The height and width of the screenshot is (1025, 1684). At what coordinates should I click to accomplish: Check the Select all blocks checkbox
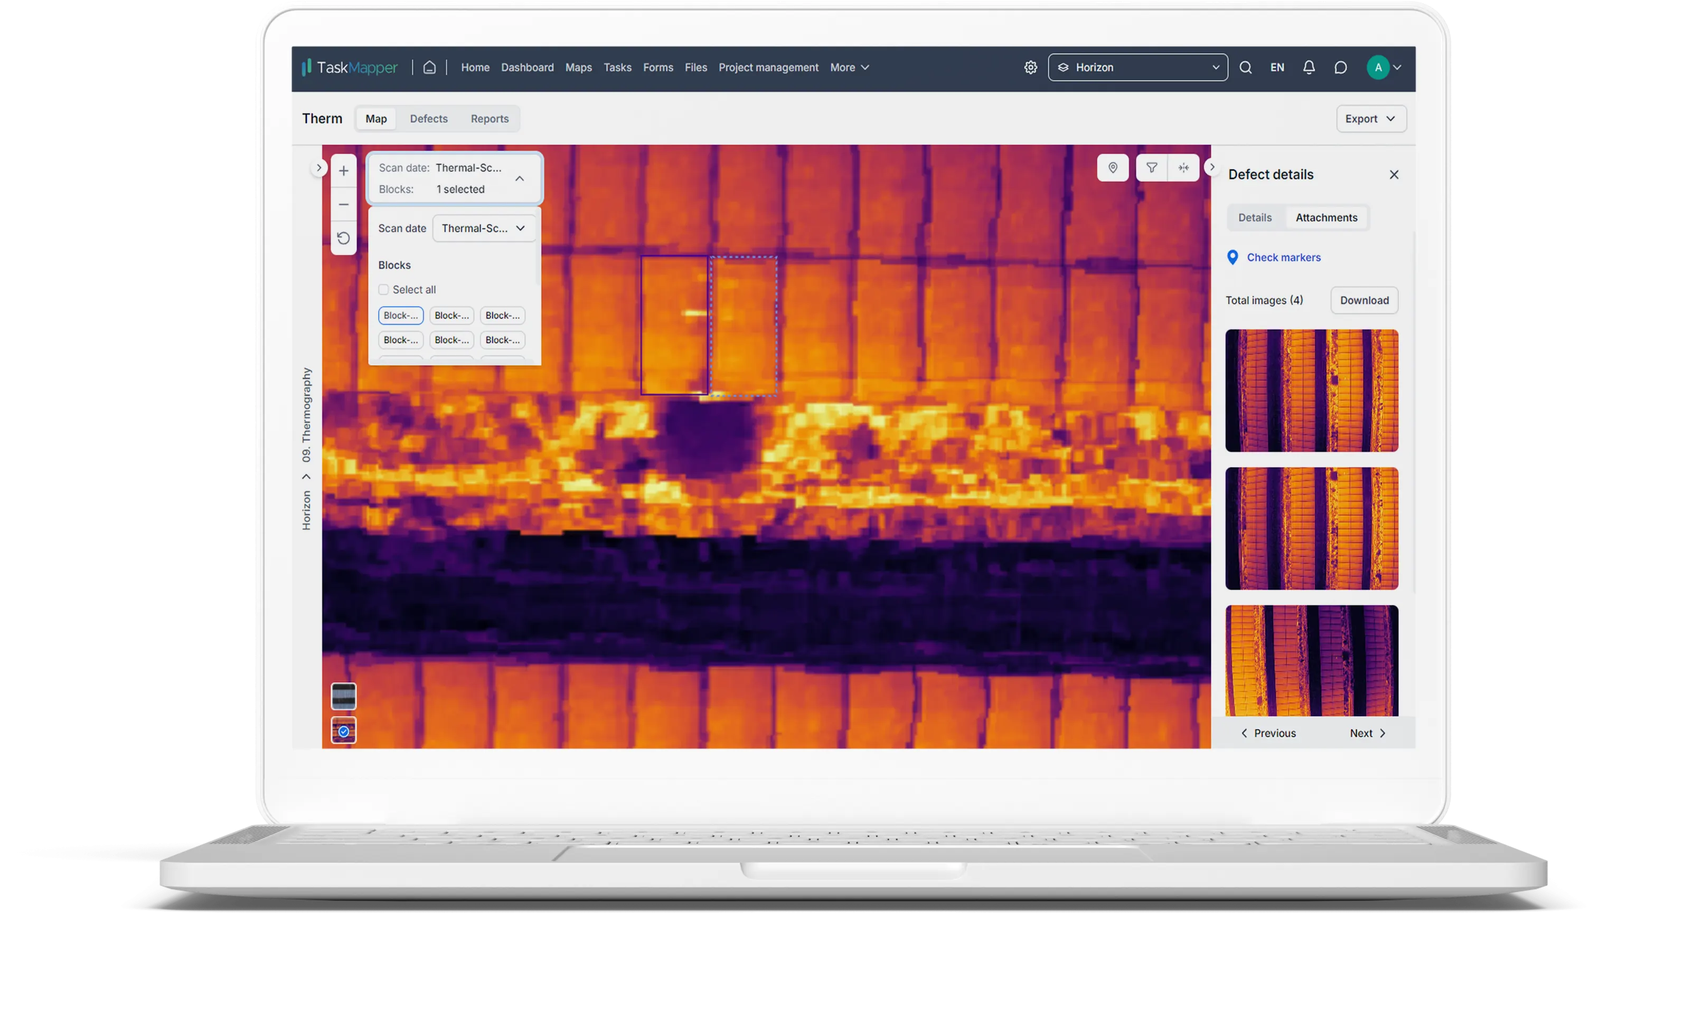tap(383, 290)
